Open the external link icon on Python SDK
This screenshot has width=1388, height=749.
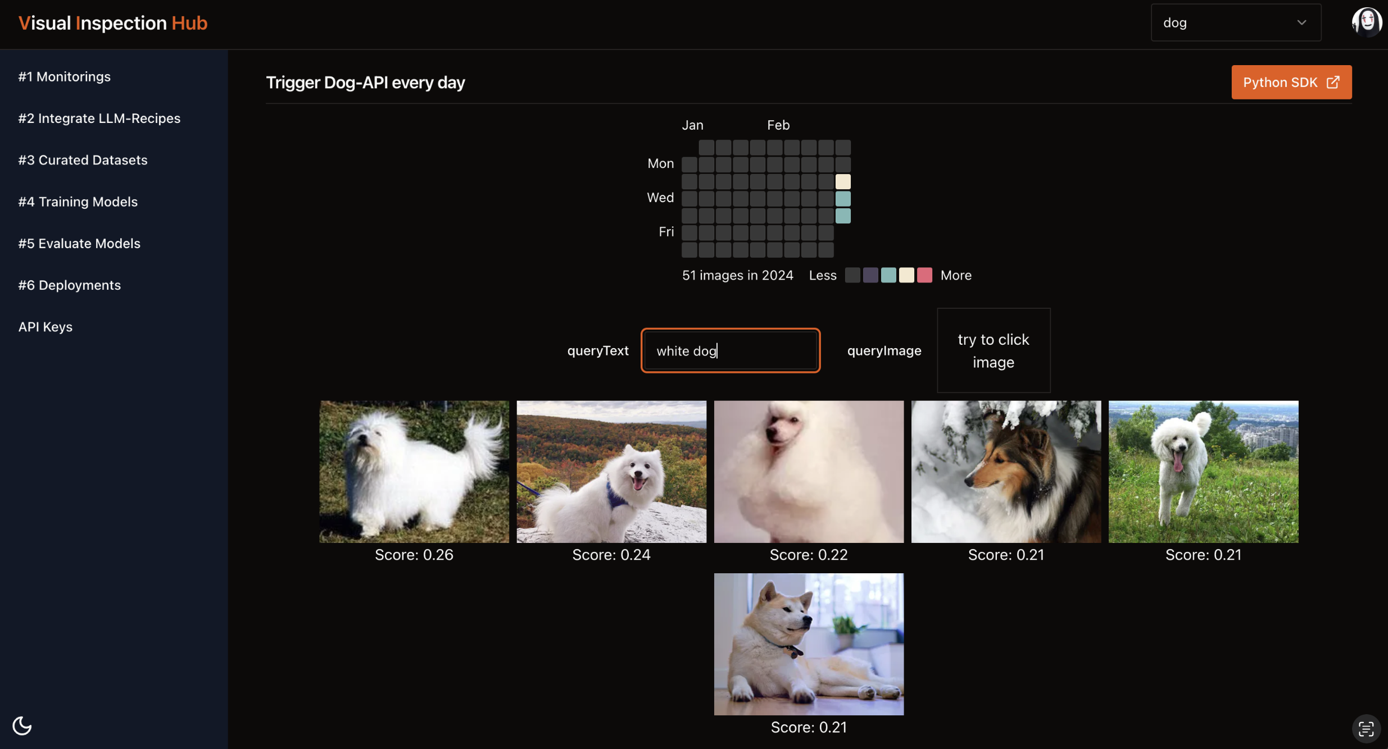pos(1333,83)
